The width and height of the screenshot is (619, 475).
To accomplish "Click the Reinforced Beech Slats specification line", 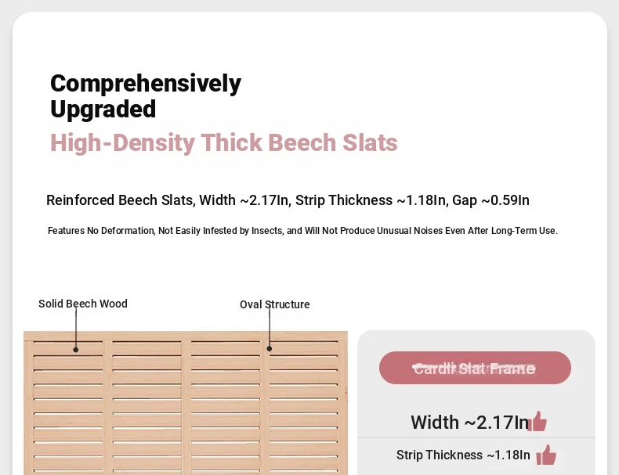I will pos(288,200).
